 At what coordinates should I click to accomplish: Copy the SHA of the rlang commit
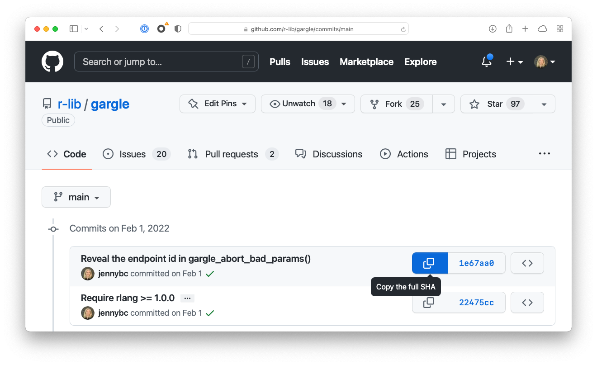pyautogui.click(x=429, y=302)
